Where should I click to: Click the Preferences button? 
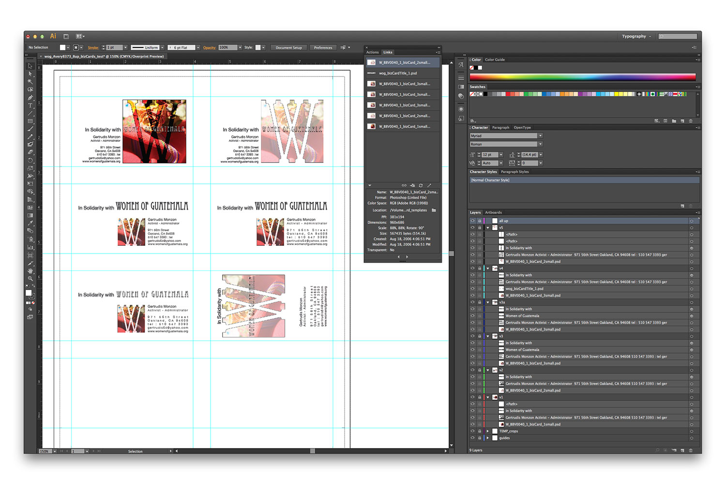point(323,47)
